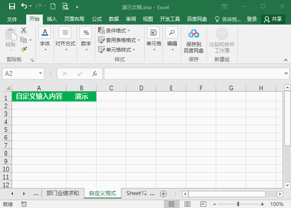Image resolution: width=291 pixels, height=208 pixels.
Task: Switch to sheet tab 自定义格式
Action: [x=103, y=193]
